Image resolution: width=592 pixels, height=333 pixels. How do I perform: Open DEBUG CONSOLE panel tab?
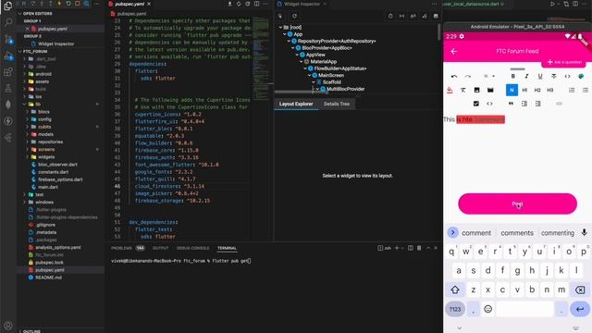(192, 248)
